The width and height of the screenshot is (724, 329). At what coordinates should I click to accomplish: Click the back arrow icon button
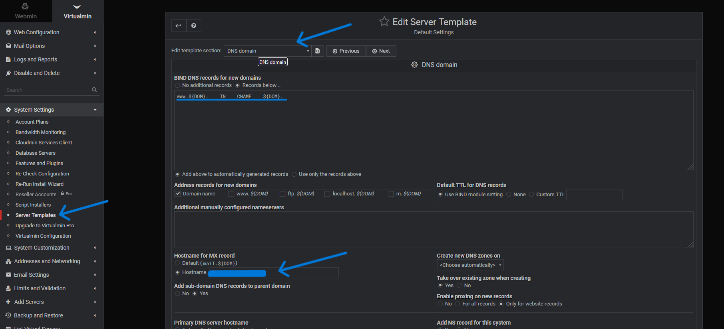[x=179, y=26]
